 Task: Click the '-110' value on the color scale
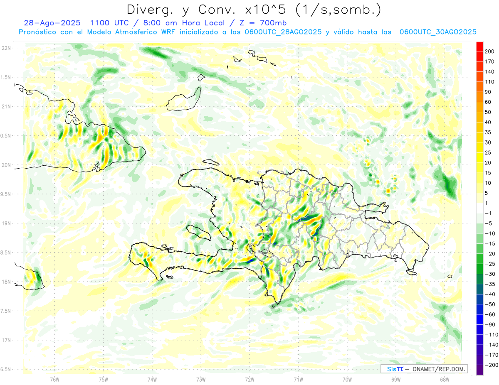[492, 335]
